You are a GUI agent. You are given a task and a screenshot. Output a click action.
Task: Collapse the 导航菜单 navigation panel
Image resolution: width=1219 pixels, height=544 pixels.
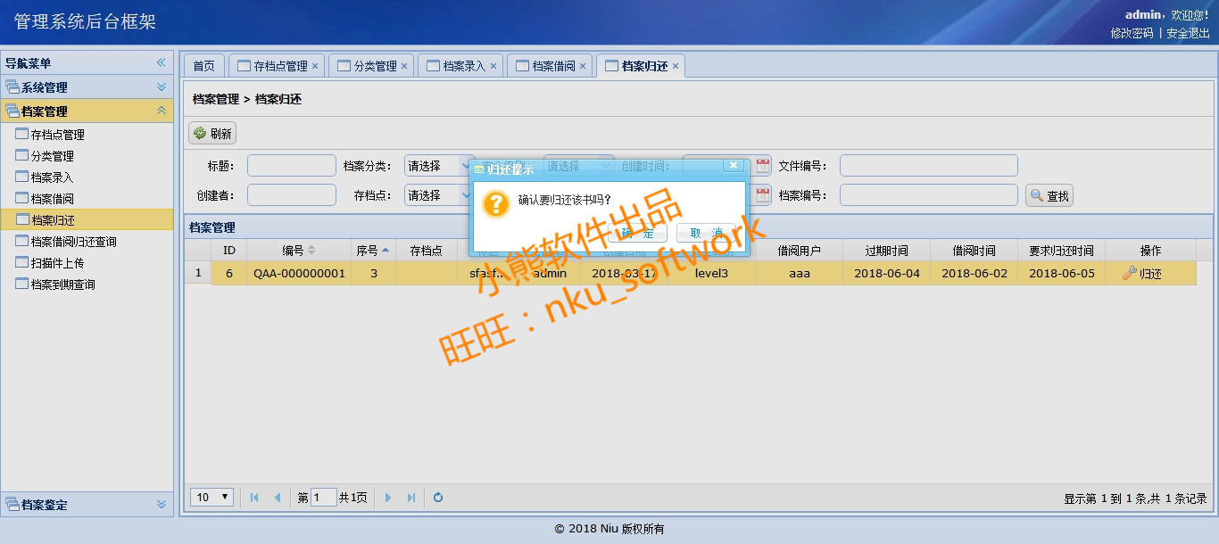pos(162,63)
